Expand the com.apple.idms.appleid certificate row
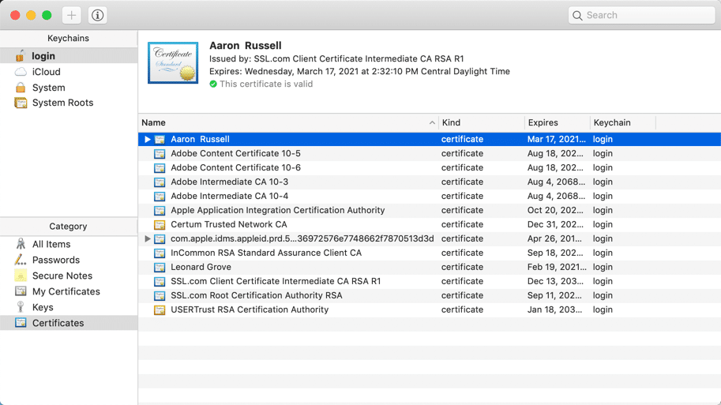This screenshot has width=721, height=405. (147, 239)
